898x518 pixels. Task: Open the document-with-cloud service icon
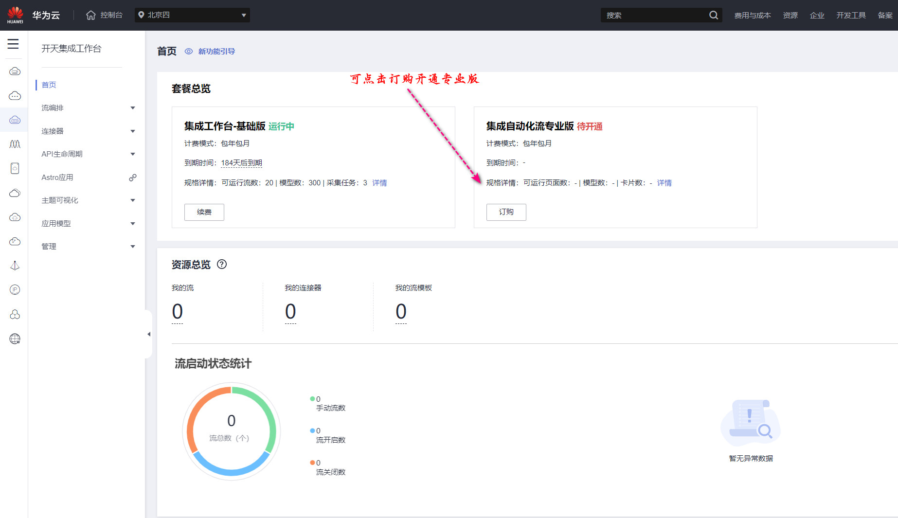(x=15, y=168)
